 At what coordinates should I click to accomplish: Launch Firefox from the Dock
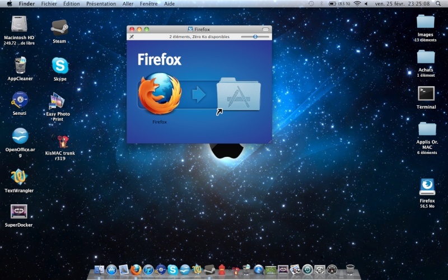(x=136, y=270)
